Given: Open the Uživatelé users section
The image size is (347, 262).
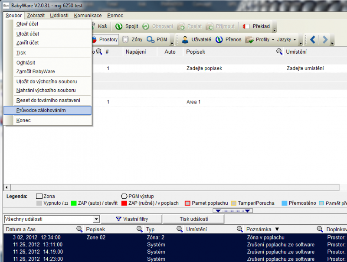Looking at the screenshot, I should click(x=186, y=40).
